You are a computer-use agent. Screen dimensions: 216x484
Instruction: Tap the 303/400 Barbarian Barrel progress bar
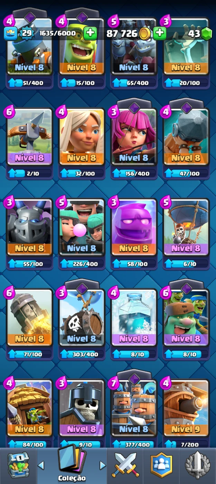coord(82,354)
